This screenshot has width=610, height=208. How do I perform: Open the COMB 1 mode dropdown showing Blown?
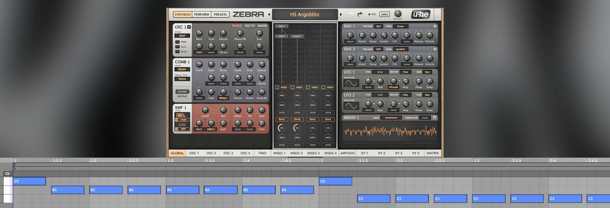tap(182, 69)
